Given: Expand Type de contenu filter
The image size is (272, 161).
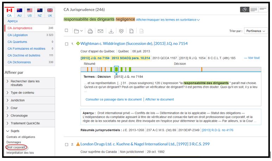Looking at the screenshot, I should (30, 93).
